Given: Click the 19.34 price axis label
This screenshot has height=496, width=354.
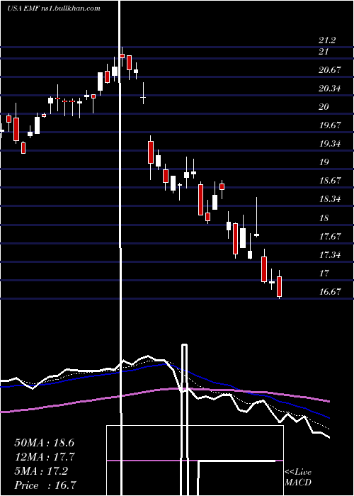Looking at the screenshot, I should pos(330,144).
